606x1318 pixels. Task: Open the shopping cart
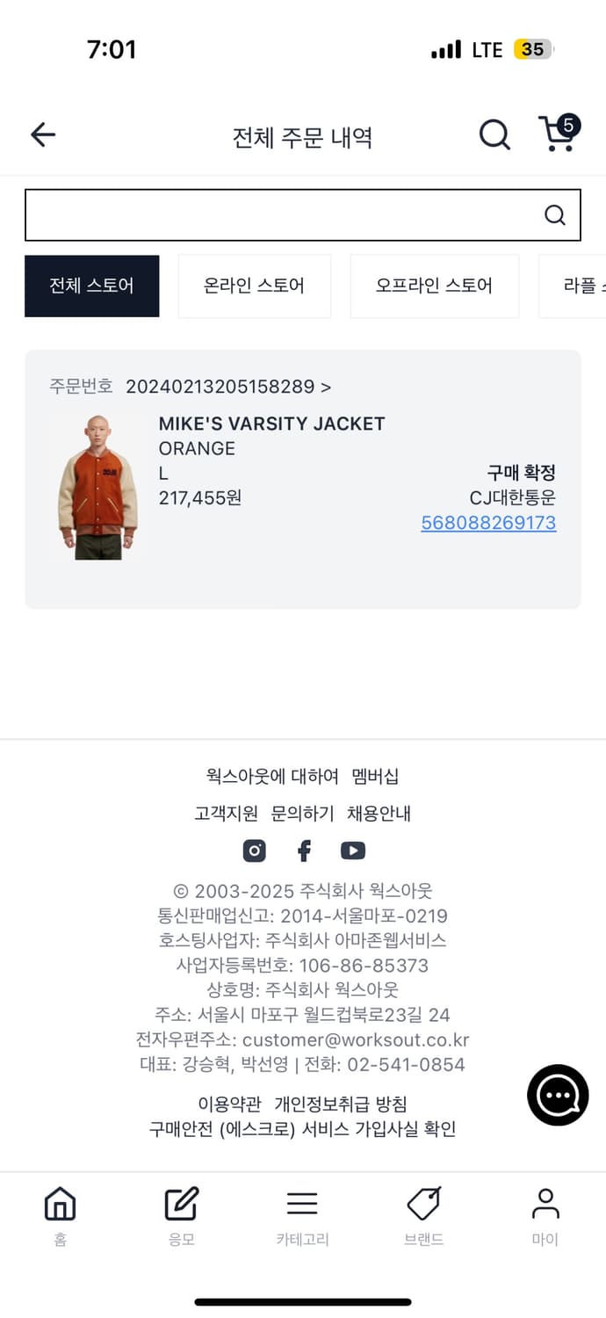(x=558, y=134)
